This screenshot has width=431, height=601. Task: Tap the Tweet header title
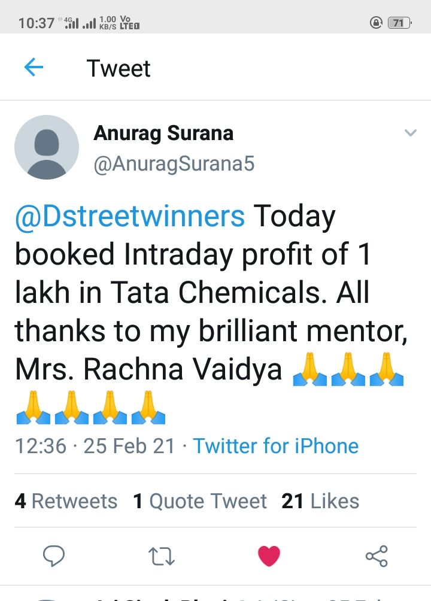pyautogui.click(x=119, y=68)
